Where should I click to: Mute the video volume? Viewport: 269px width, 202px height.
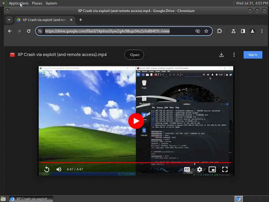[59, 169]
